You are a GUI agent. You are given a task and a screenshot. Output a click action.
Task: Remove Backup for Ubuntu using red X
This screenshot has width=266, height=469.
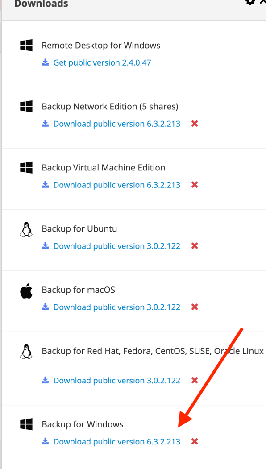coord(195,246)
